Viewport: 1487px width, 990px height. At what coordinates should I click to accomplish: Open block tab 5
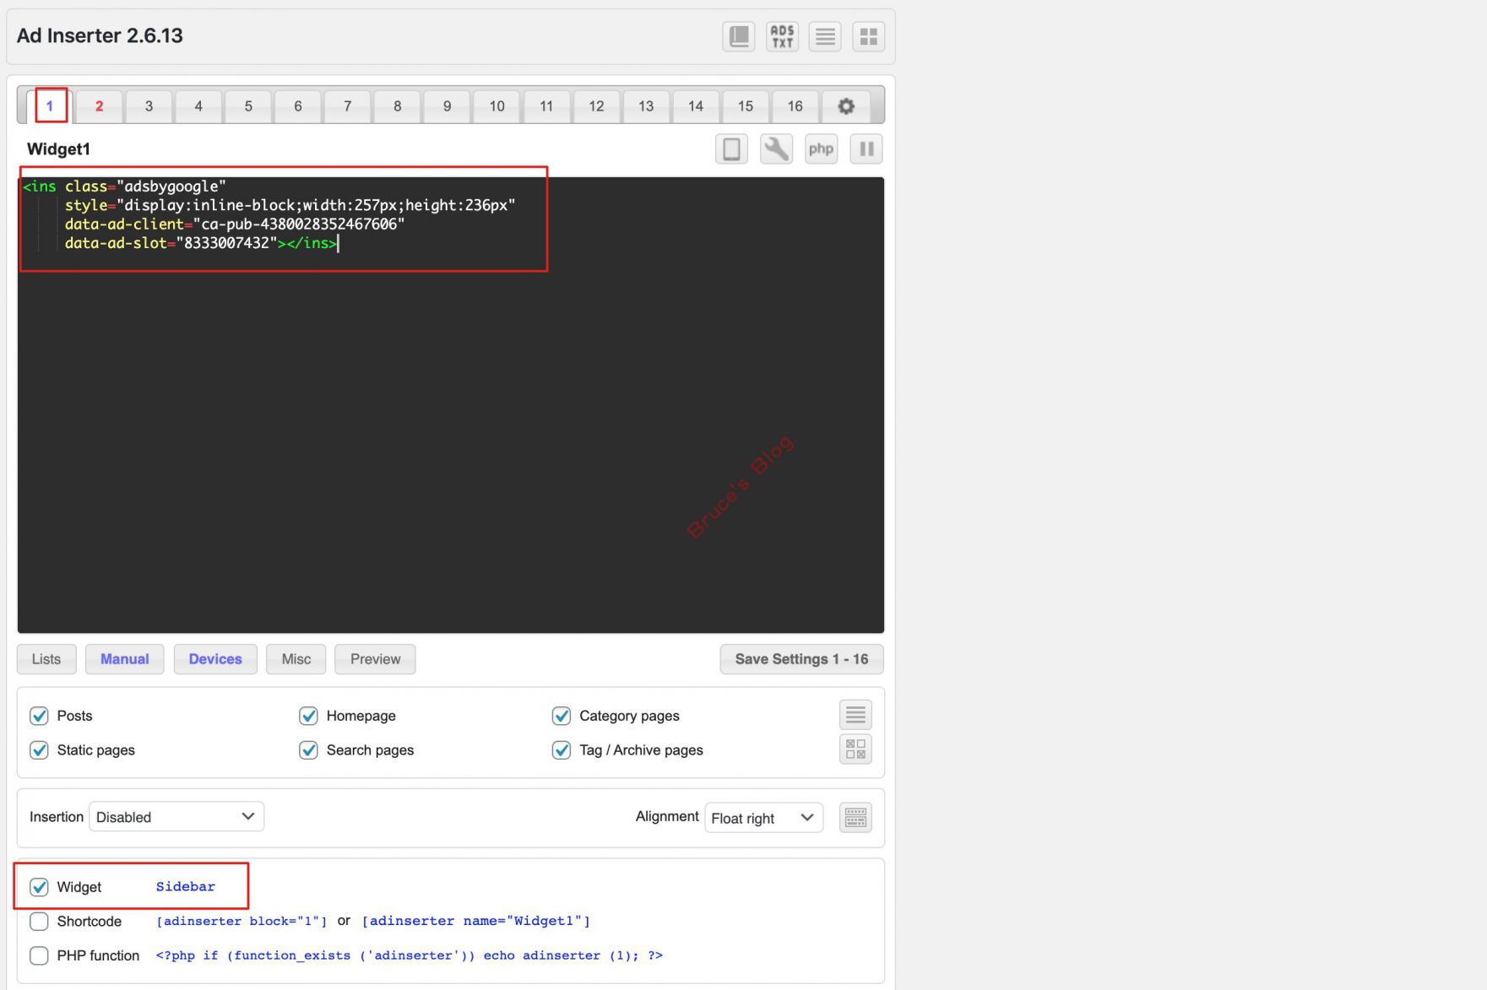pos(248,106)
